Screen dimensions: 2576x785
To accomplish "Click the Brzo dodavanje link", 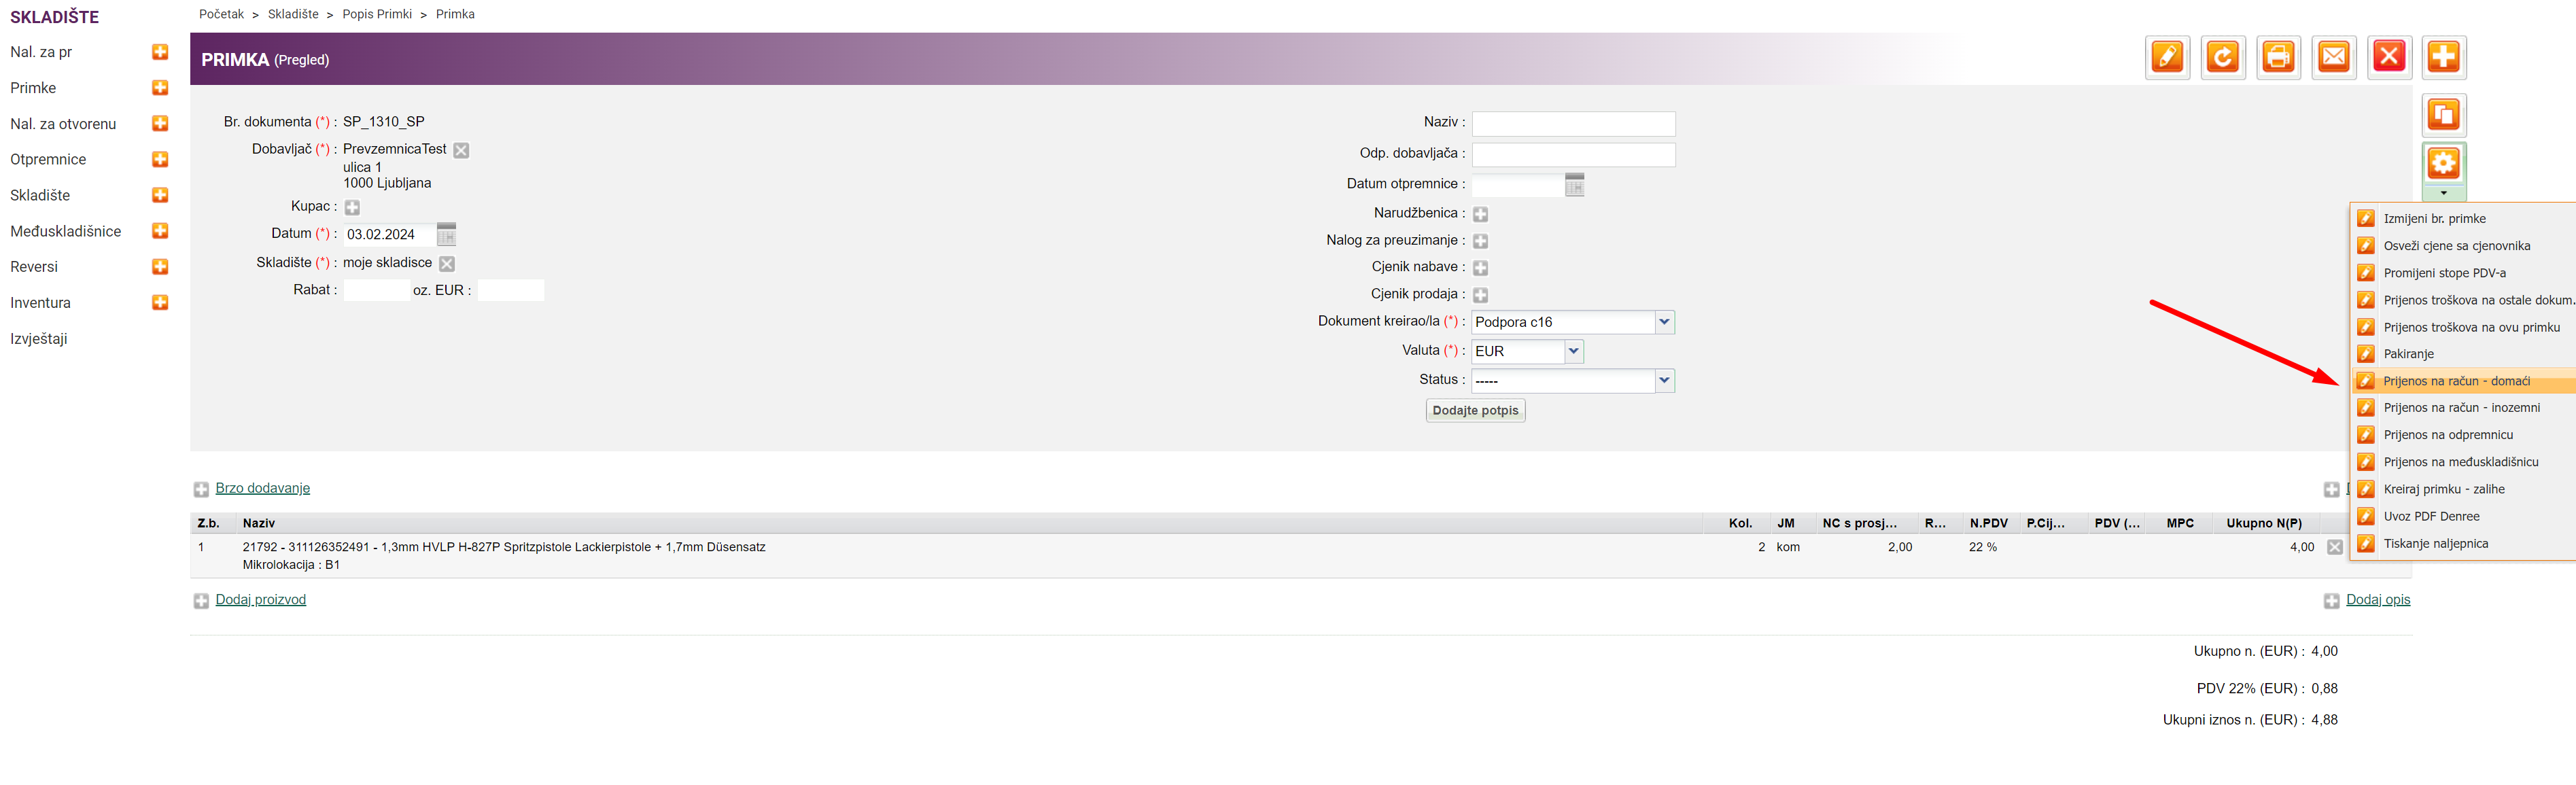I will [x=262, y=488].
